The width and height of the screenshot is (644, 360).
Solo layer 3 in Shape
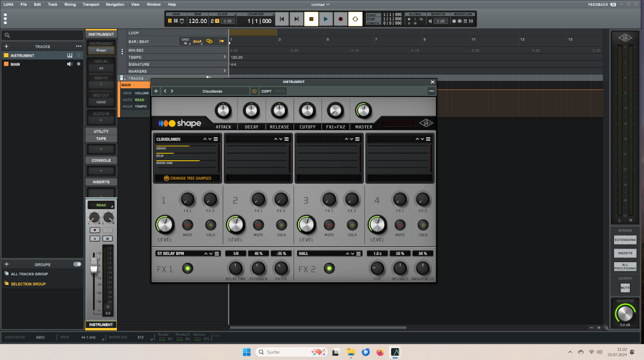[x=352, y=224]
